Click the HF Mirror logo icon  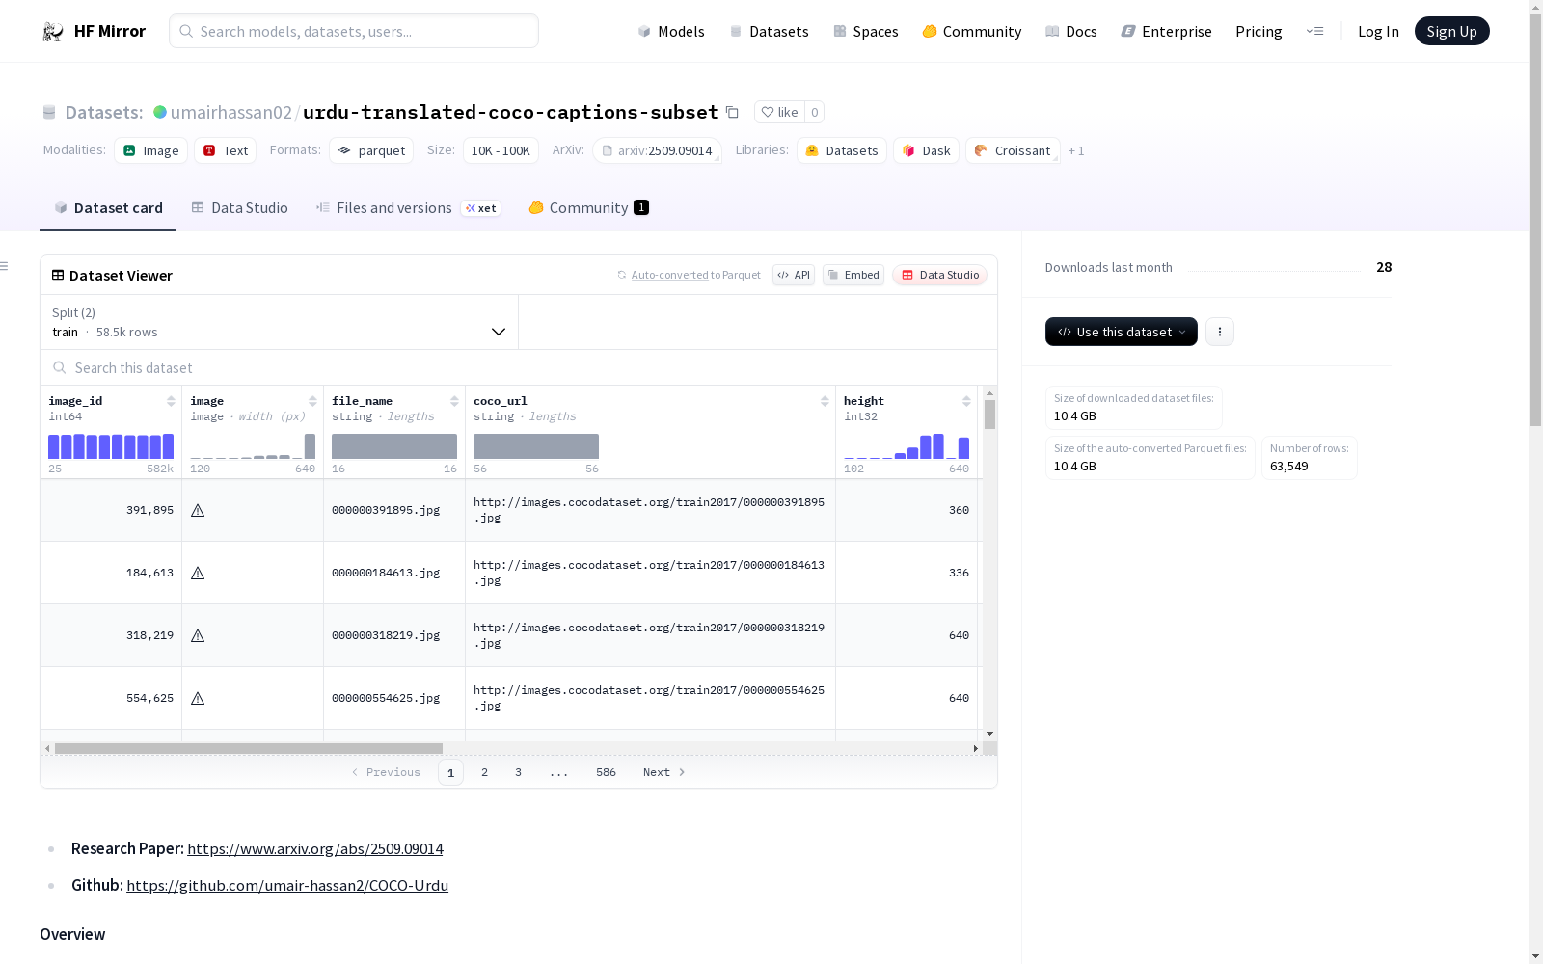[x=53, y=32]
